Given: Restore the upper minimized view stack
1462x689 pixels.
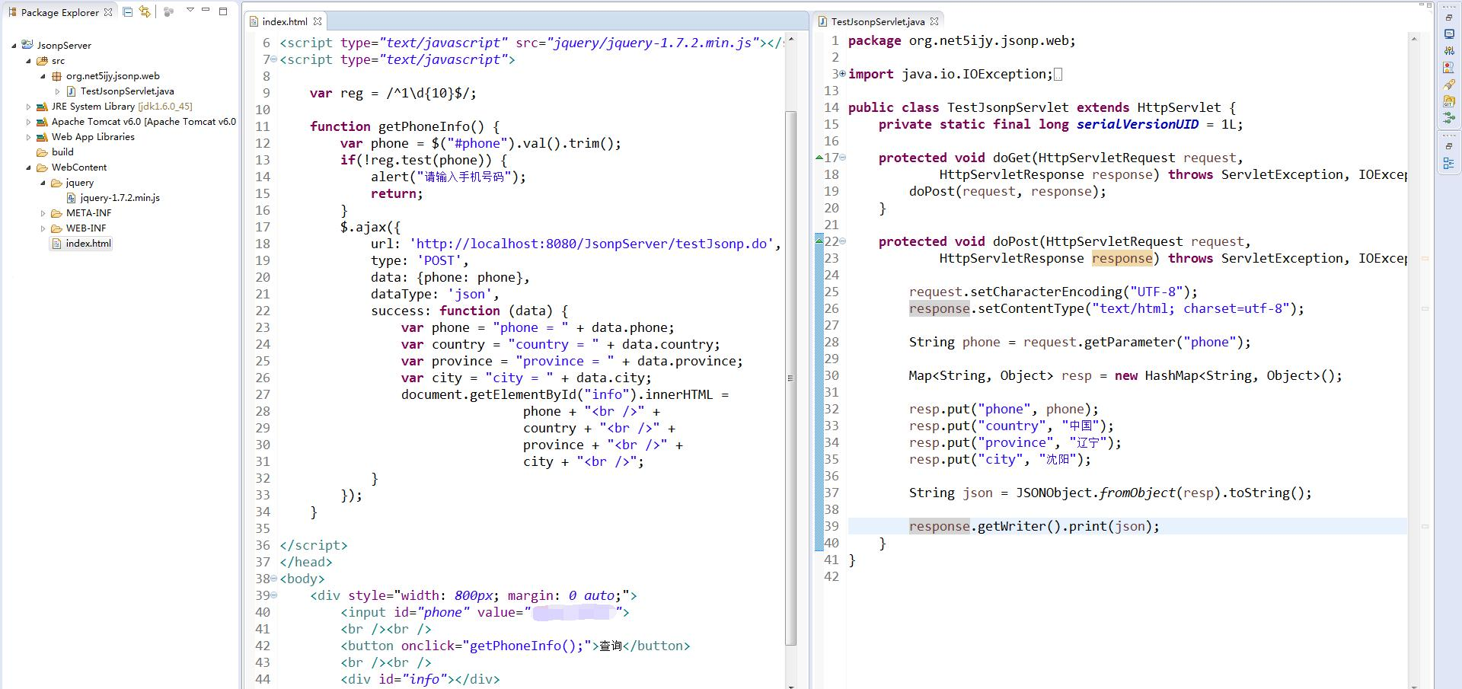Looking at the screenshot, I should [1448, 18].
